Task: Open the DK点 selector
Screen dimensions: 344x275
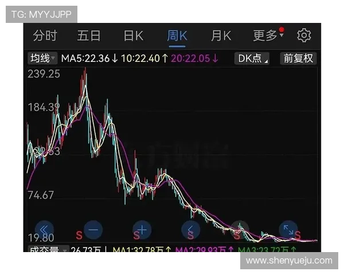Action: [x=252, y=58]
